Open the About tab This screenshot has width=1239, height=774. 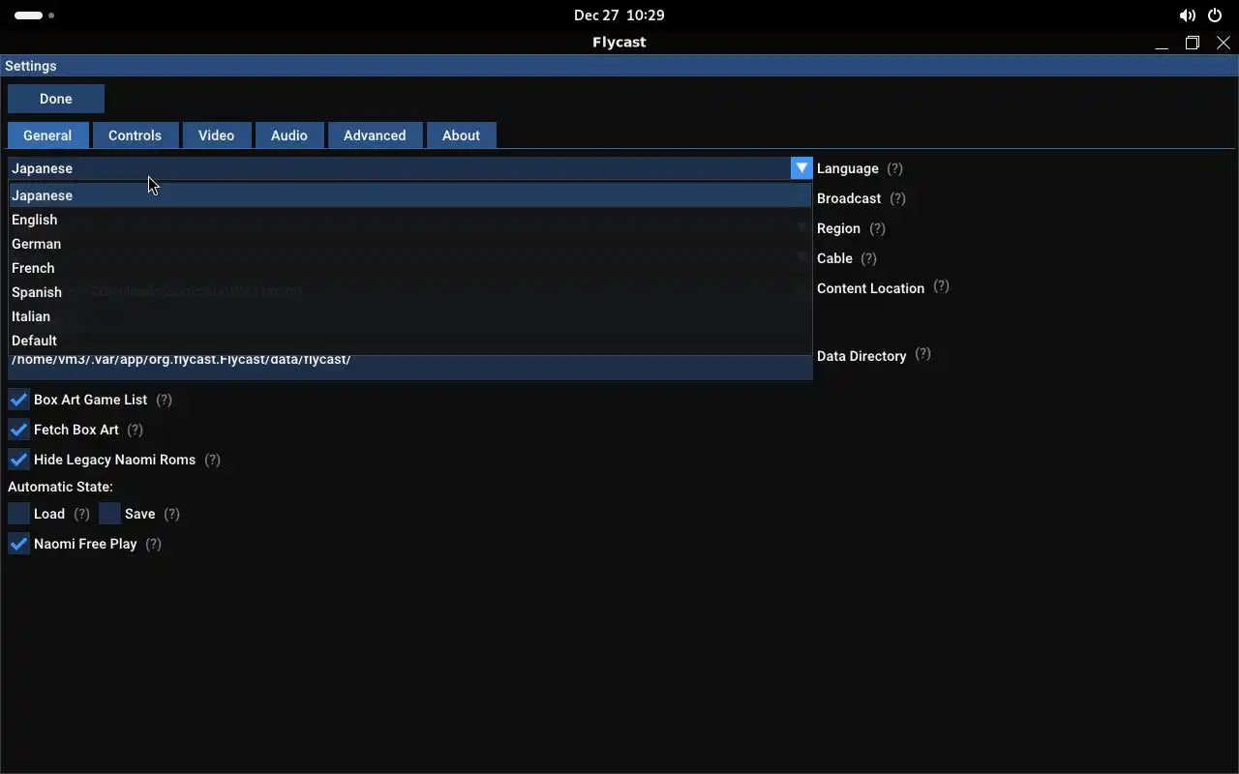[461, 135]
